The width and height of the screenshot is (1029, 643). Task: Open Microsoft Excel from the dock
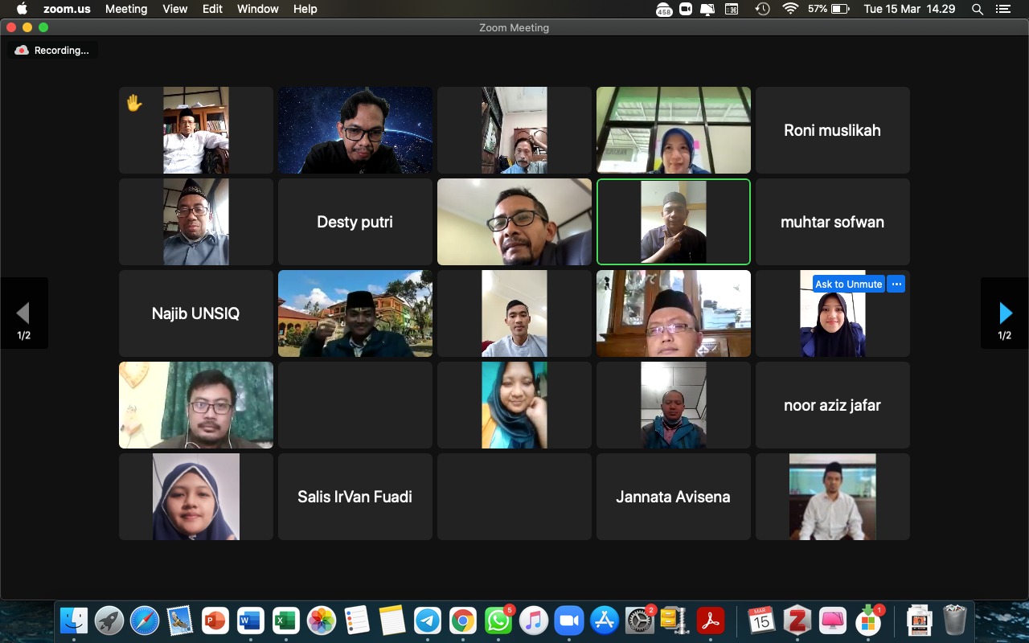(285, 620)
